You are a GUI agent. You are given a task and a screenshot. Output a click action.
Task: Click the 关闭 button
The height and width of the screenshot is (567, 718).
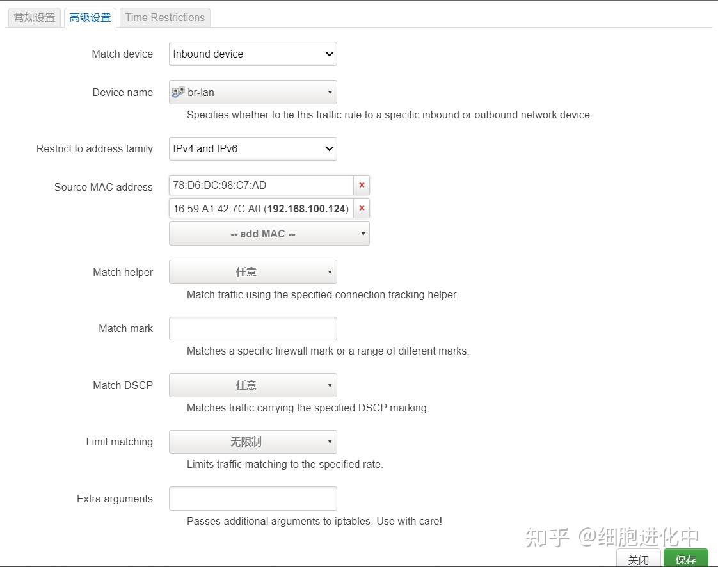tap(638, 559)
